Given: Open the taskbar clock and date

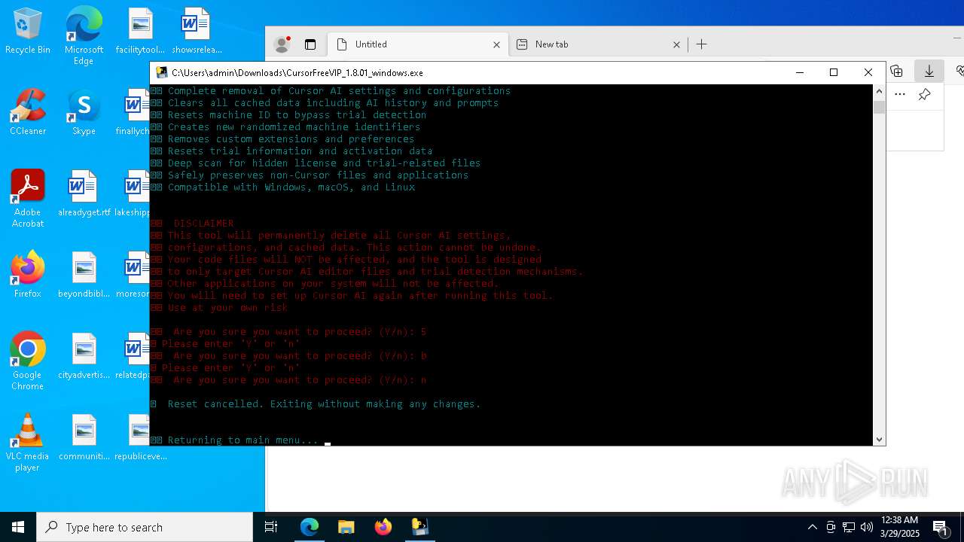Looking at the screenshot, I should [x=899, y=527].
